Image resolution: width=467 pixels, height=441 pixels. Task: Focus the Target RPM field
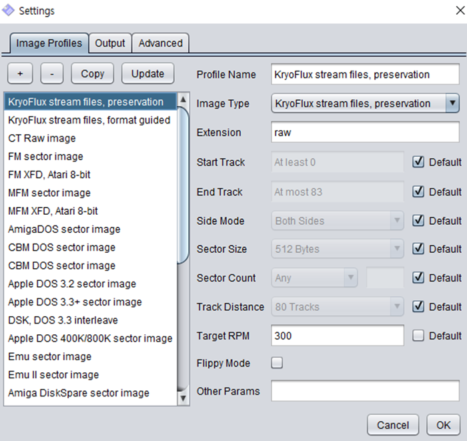point(338,336)
